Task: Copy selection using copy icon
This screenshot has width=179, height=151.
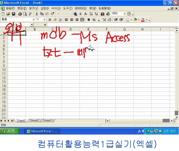Action: [x=42, y=14]
